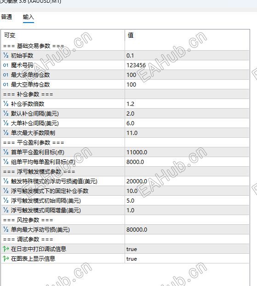Click the double icon beside 默认补仓间隔(美元)
The image size is (257, 286).
coord(6,113)
